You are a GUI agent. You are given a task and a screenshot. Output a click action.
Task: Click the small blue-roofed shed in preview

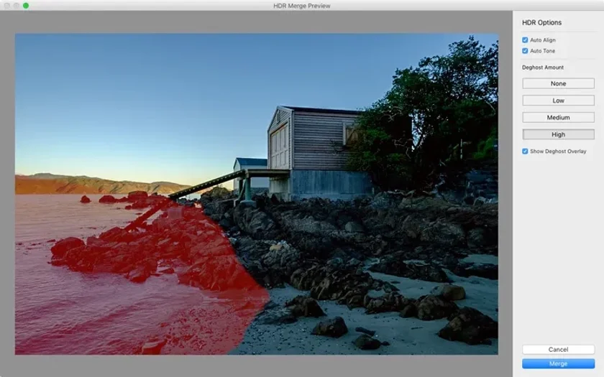250,172
